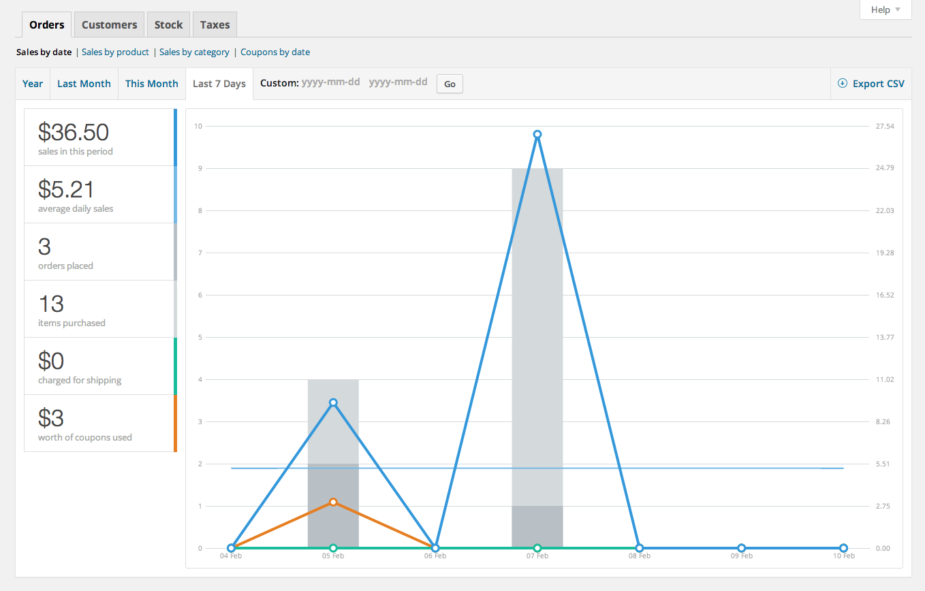Screen dimensions: 925x591
Task: Select the blue sales peak marker on 07 Feb
Action: pyautogui.click(x=538, y=134)
